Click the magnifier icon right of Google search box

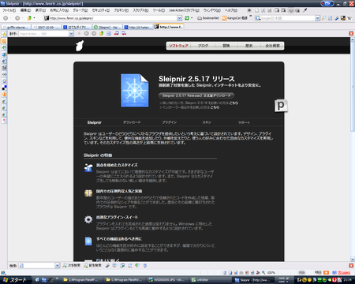pyautogui.click(x=323, y=18)
